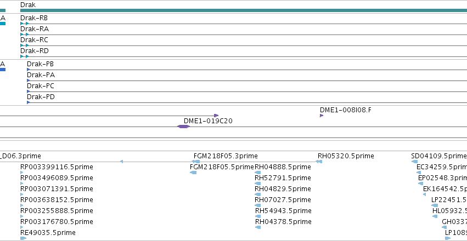Select the LP1089 EST glyph
Screen dimensions: 467x241
(x=448, y=238)
